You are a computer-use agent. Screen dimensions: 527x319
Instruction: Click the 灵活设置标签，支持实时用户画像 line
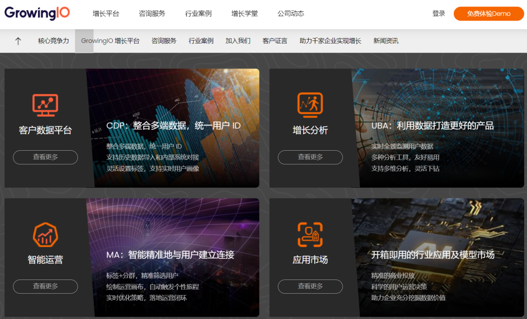coord(153,169)
